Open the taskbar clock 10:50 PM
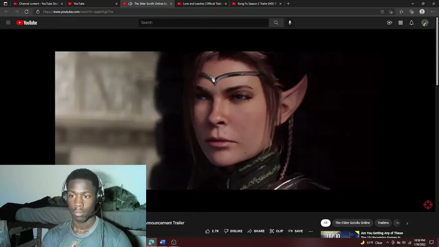The width and height of the screenshot is (439, 247). (420, 243)
